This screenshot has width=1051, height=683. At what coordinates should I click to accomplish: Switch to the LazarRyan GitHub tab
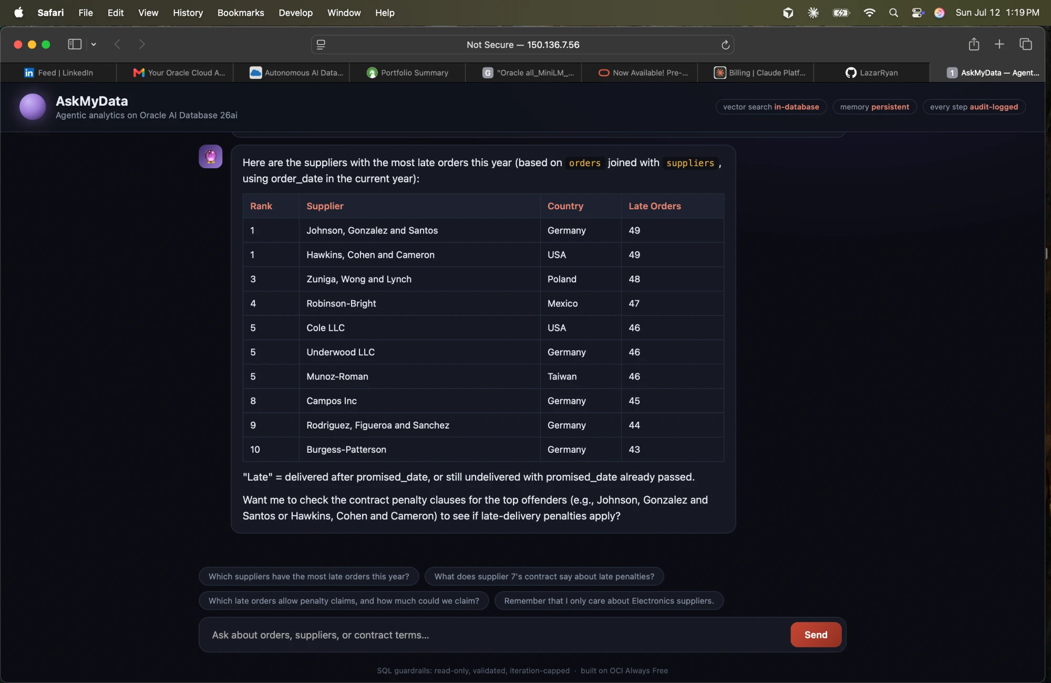click(872, 73)
